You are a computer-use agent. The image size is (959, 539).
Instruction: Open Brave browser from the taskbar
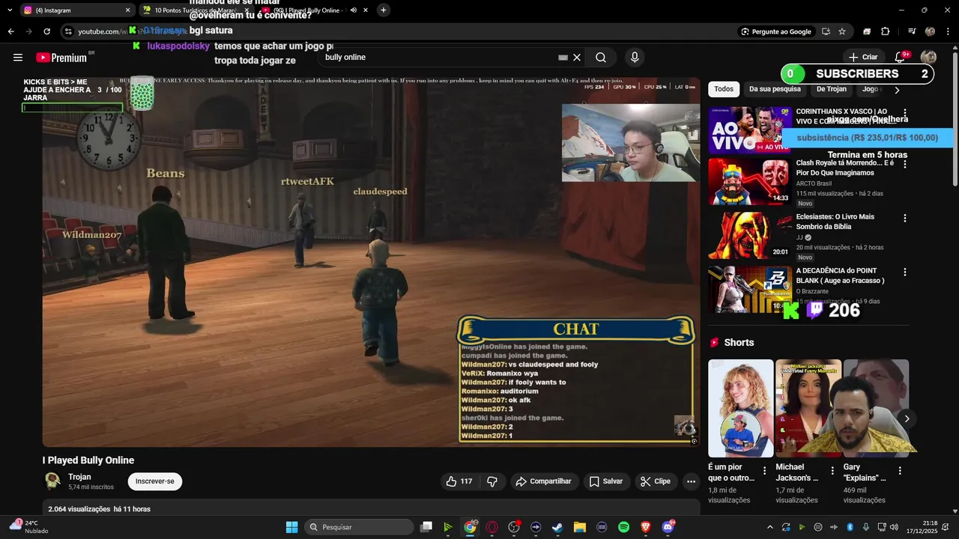point(645,527)
